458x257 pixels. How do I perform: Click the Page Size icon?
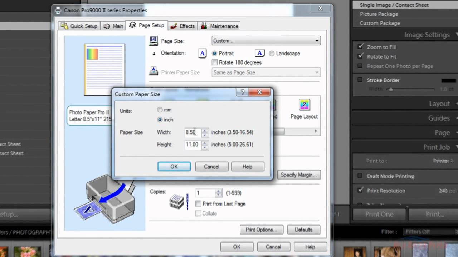[154, 41]
